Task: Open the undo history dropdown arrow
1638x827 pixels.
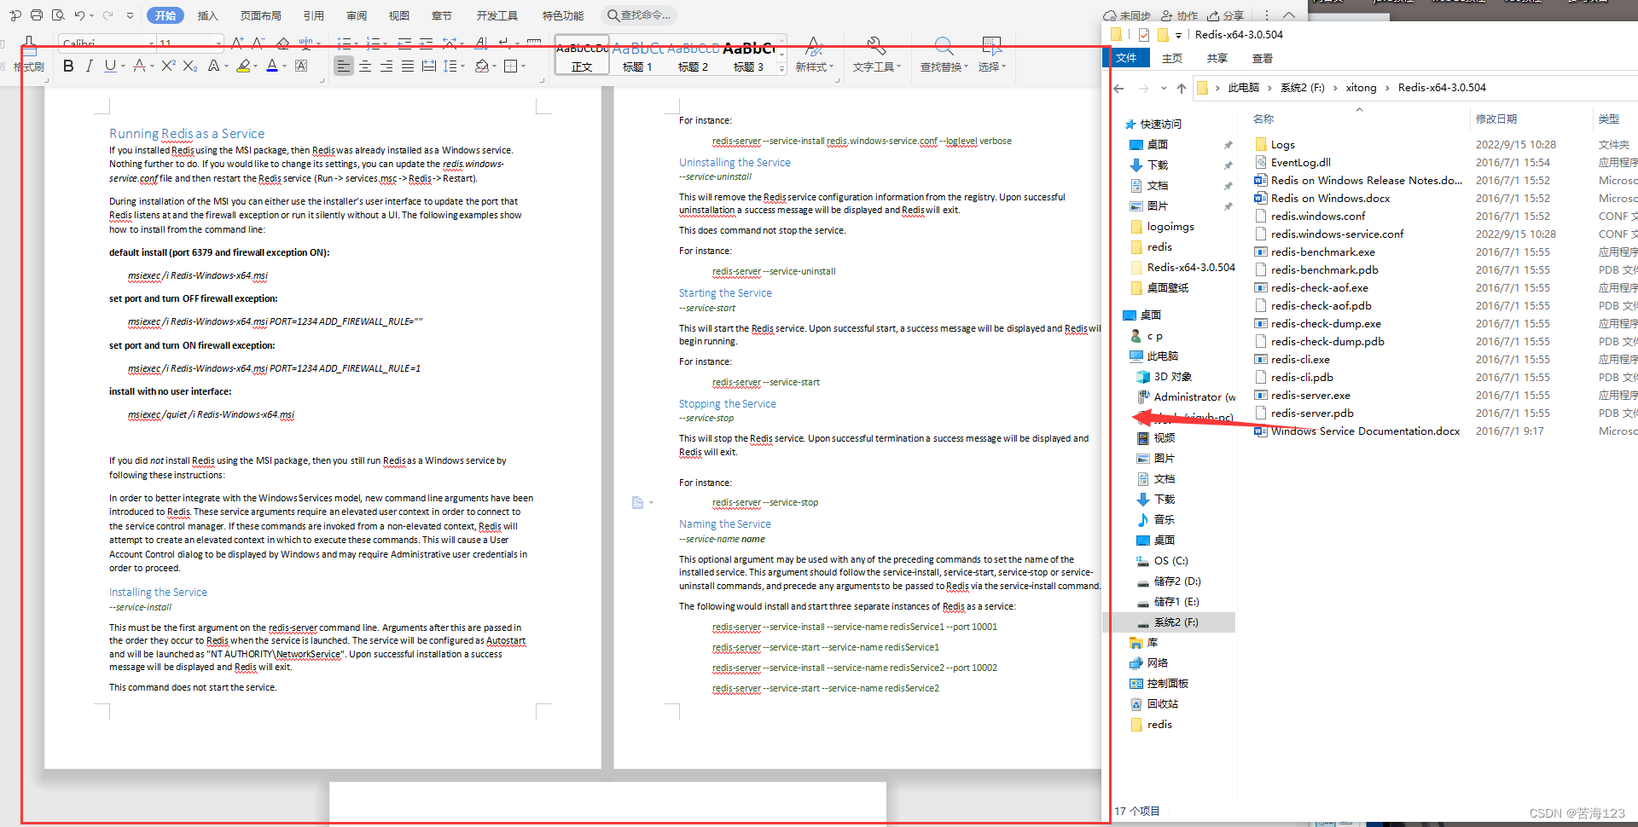Action: tap(92, 15)
